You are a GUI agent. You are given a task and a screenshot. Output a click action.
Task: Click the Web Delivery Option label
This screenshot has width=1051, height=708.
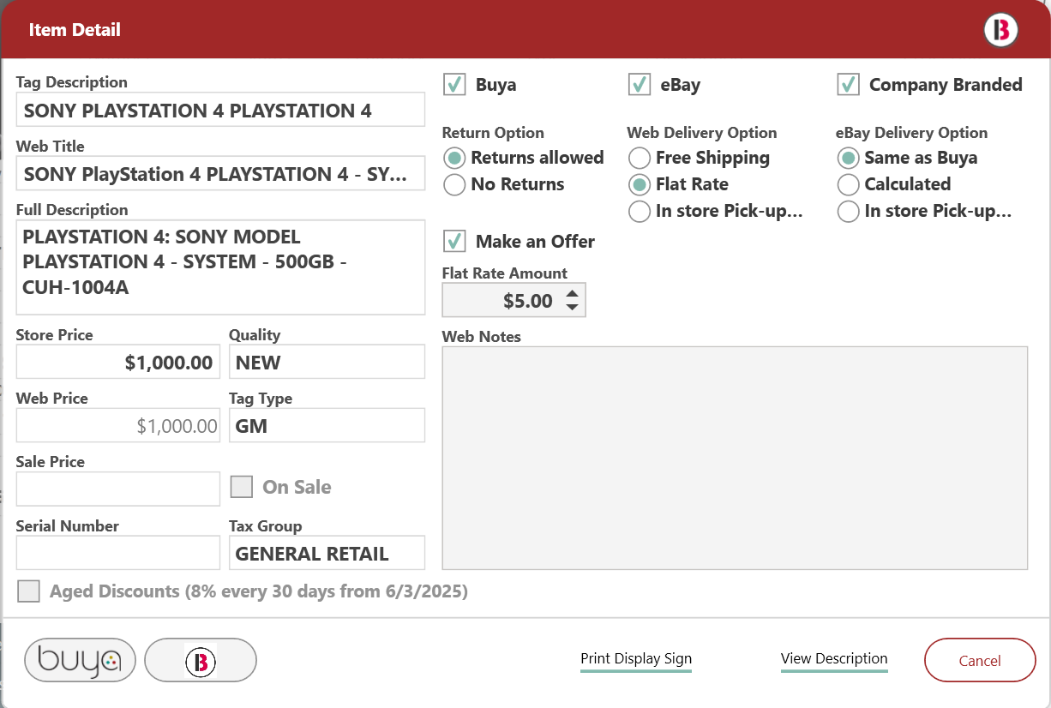tap(702, 133)
